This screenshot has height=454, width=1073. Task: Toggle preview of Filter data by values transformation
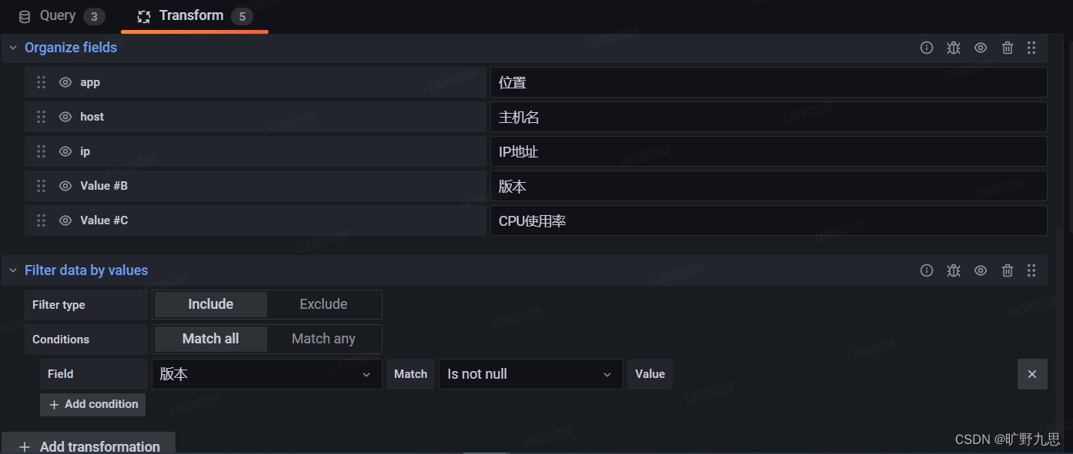(x=980, y=270)
